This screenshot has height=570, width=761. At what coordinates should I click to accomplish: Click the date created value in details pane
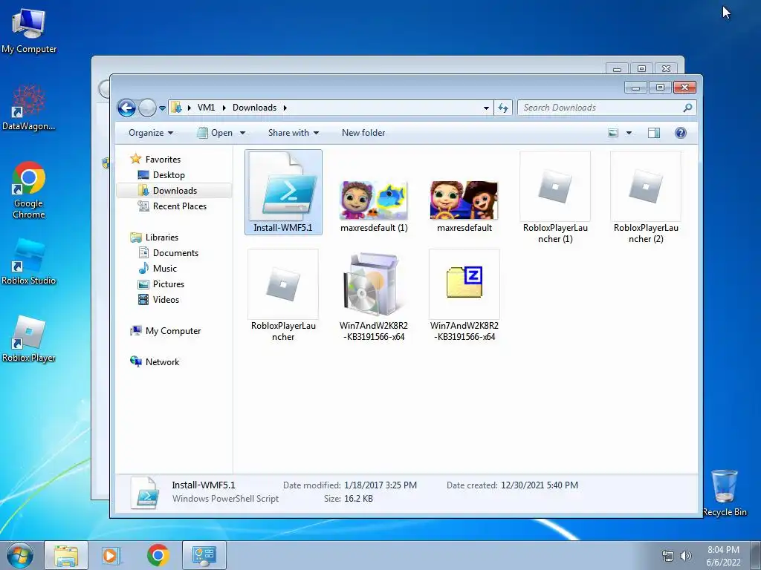pyautogui.click(x=540, y=485)
